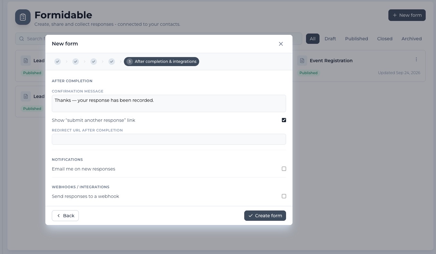
Task: Switch to the Draft filter tab
Action: coord(330,39)
